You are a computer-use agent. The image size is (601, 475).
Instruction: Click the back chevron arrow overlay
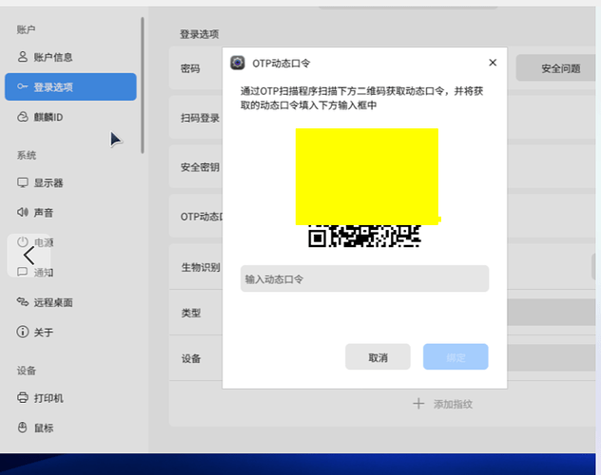29,256
